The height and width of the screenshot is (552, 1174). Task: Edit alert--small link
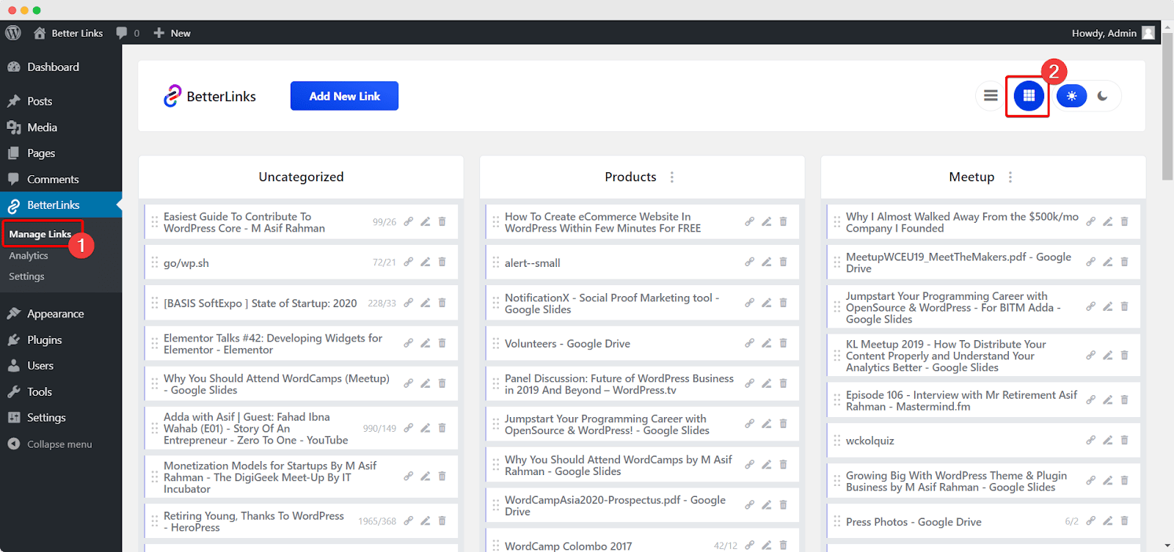(766, 262)
